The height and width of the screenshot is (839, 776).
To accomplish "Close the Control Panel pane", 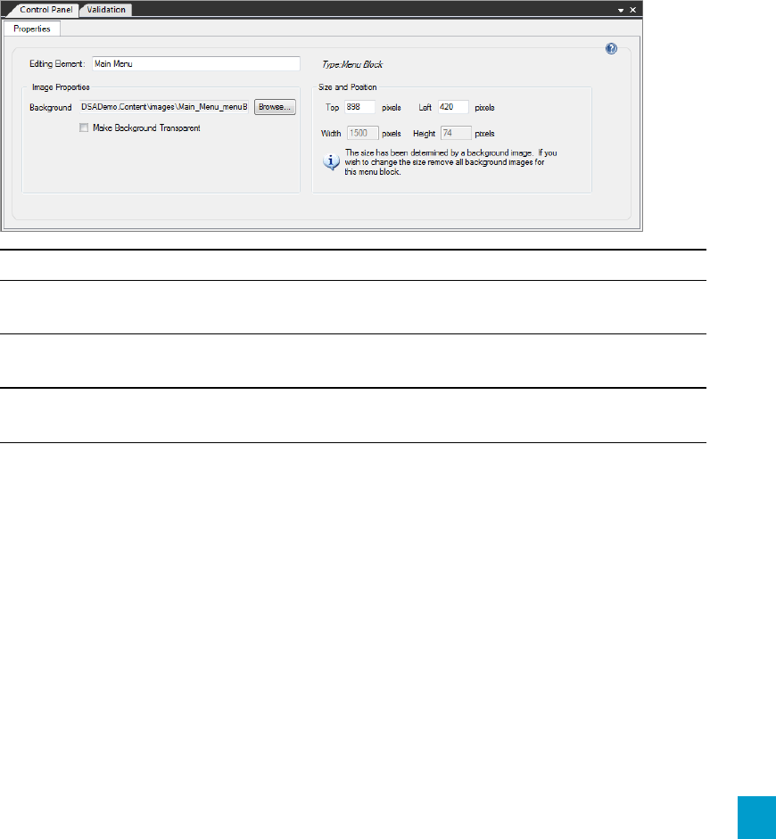I will 632,10.
